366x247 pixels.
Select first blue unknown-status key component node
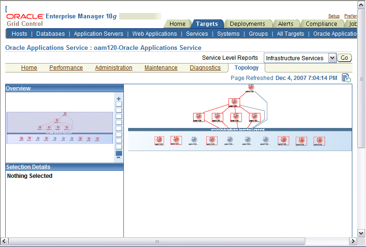(x=194, y=140)
